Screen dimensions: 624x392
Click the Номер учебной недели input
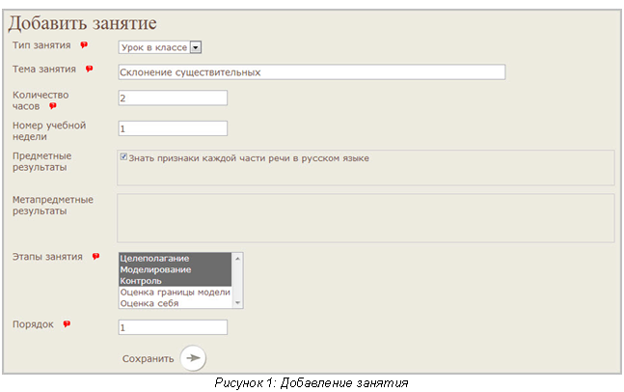pyautogui.click(x=173, y=128)
